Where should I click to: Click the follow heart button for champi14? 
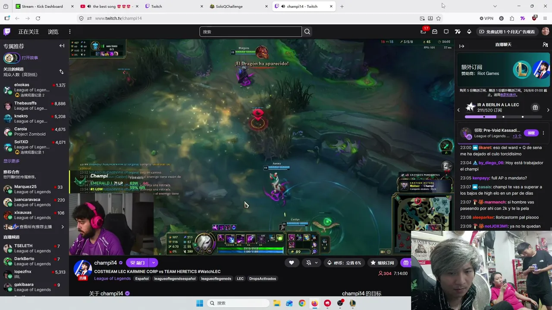(x=292, y=263)
